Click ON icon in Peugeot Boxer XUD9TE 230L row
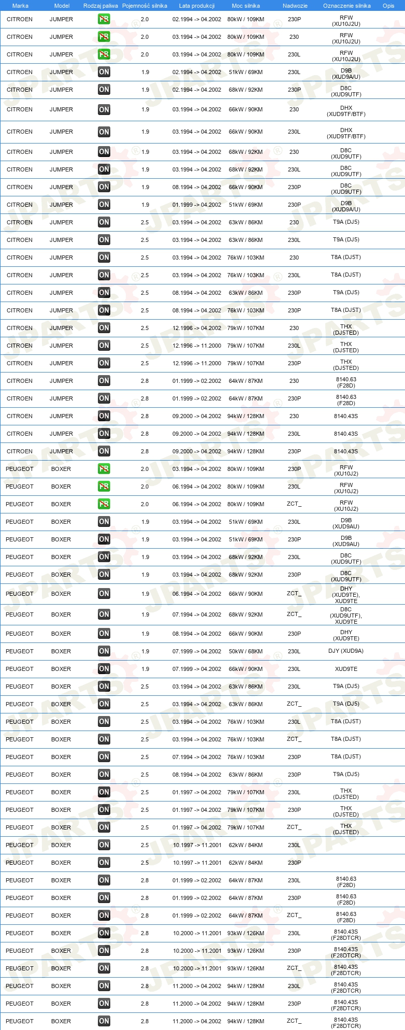 click(104, 669)
